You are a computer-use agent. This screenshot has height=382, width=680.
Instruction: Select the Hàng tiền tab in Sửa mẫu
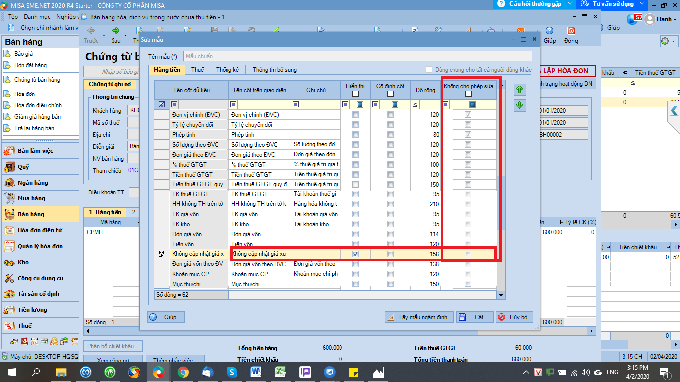pyautogui.click(x=167, y=70)
